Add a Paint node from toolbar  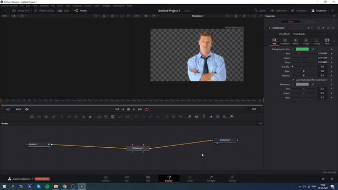pyautogui.click(x=53, y=117)
